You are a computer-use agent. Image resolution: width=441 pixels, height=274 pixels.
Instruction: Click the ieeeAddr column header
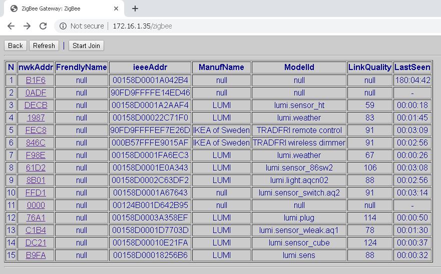click(x=150, y=67)
